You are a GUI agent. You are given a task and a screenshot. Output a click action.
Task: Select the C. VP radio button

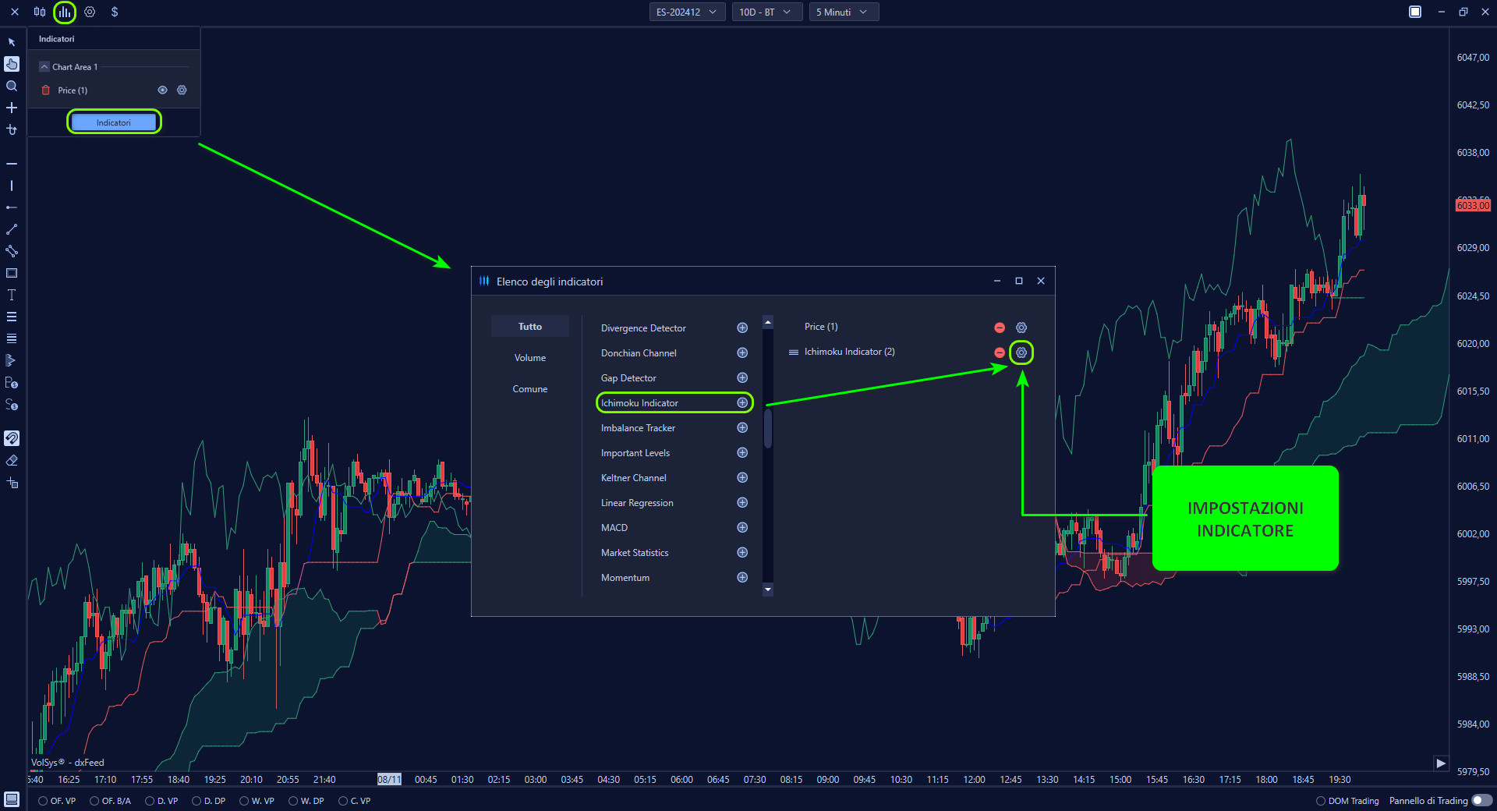point(343,801)
